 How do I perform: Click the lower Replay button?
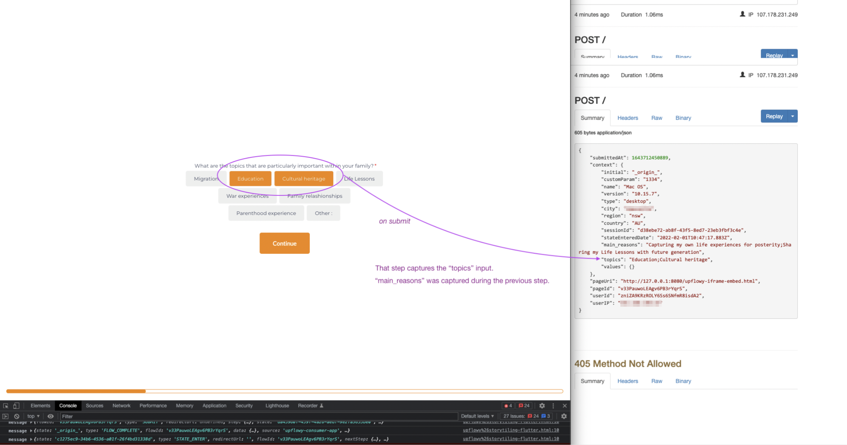pyautogui.click(x=774, y=116)
